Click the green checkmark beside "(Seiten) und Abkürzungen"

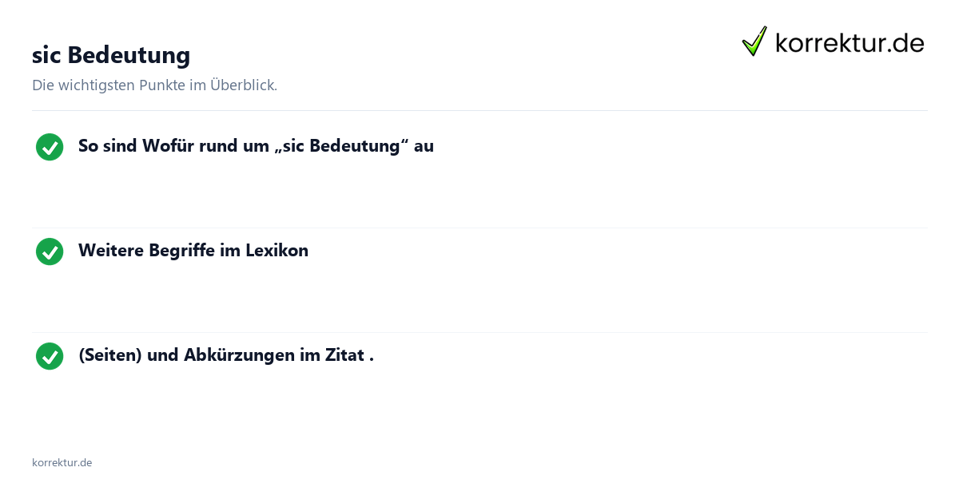tap(50, 356)
